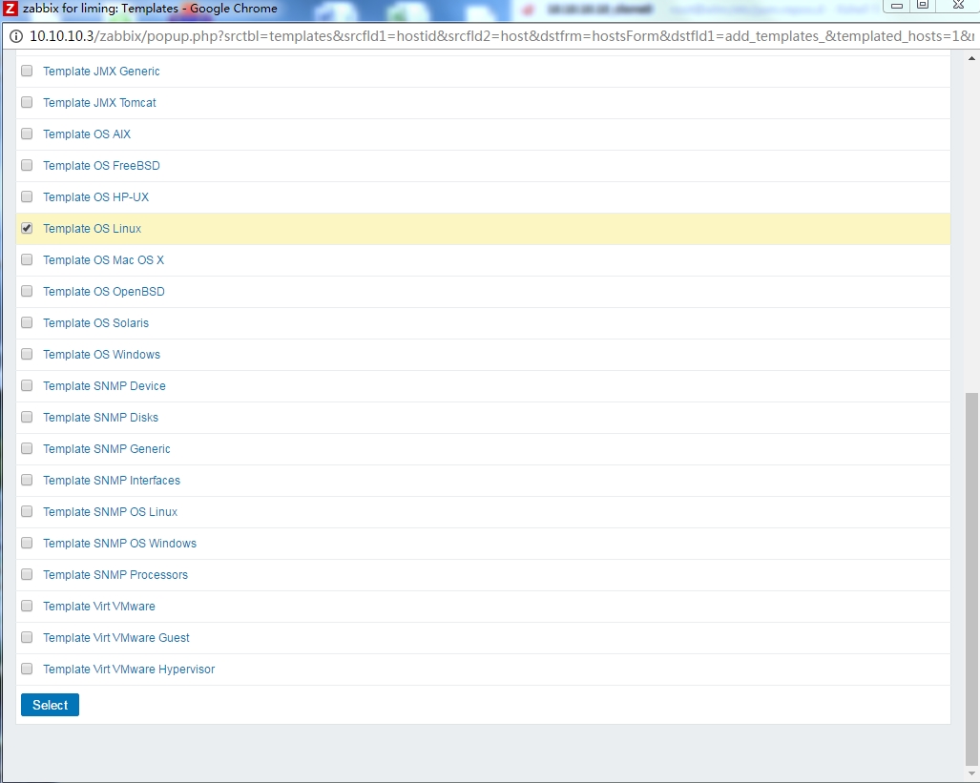Focus the popup URL address field
Viewport: 980px width, 783px height.
[x=502, y=36]
